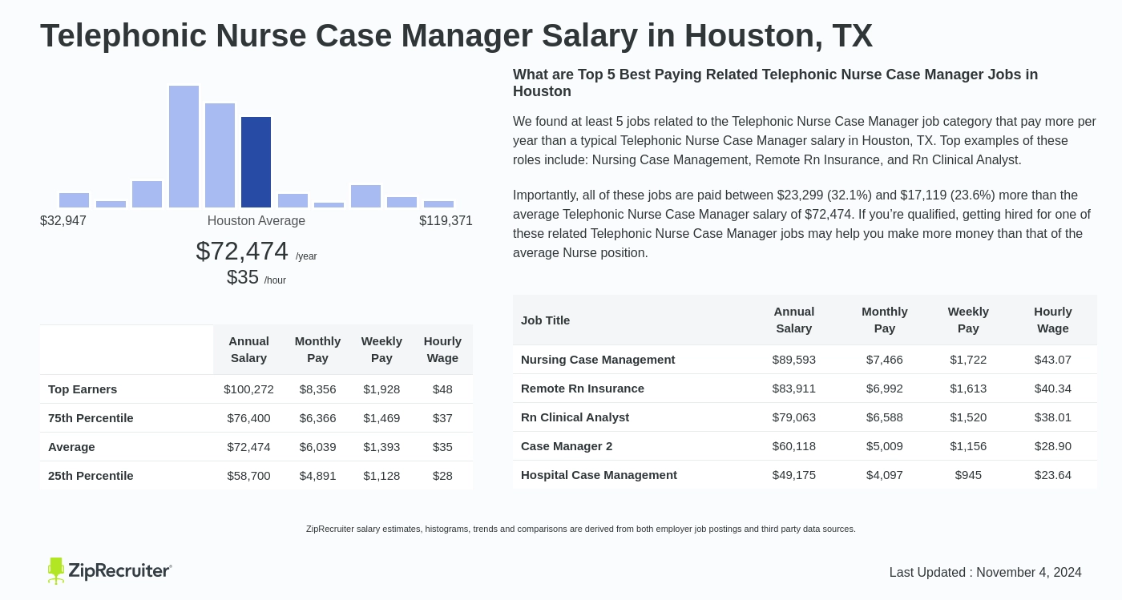
Task: Click the $35 per hour figure
Action: (x=243, y=277)
